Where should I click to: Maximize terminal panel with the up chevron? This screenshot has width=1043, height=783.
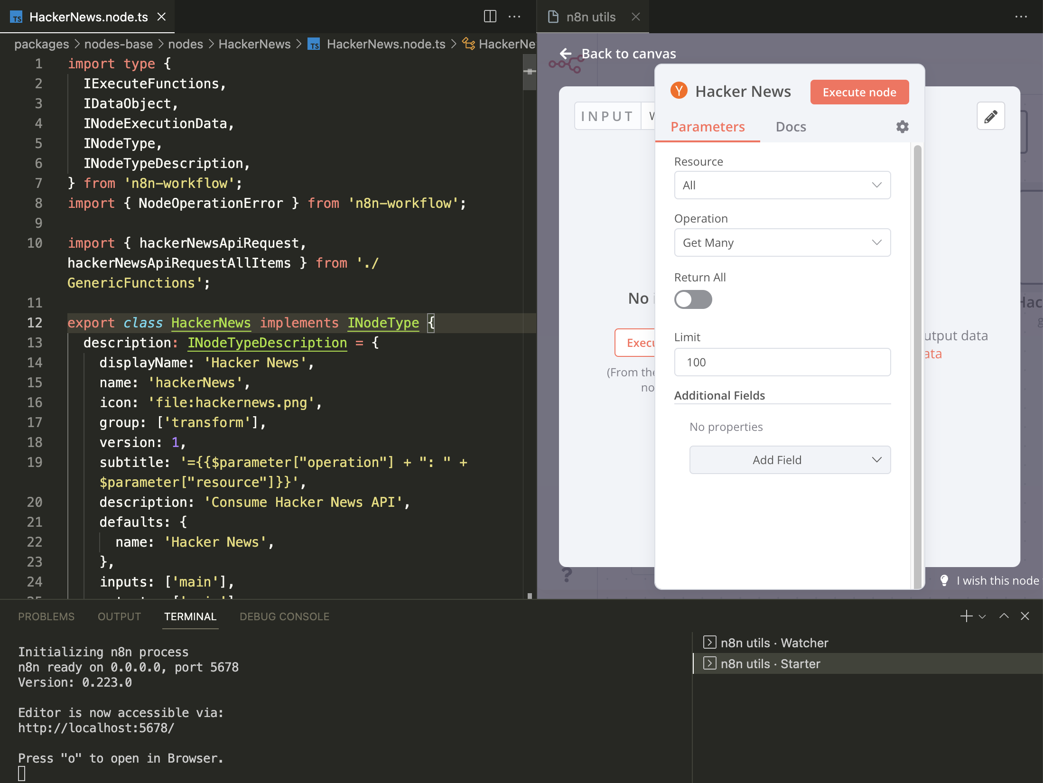tap(1004, 616)
